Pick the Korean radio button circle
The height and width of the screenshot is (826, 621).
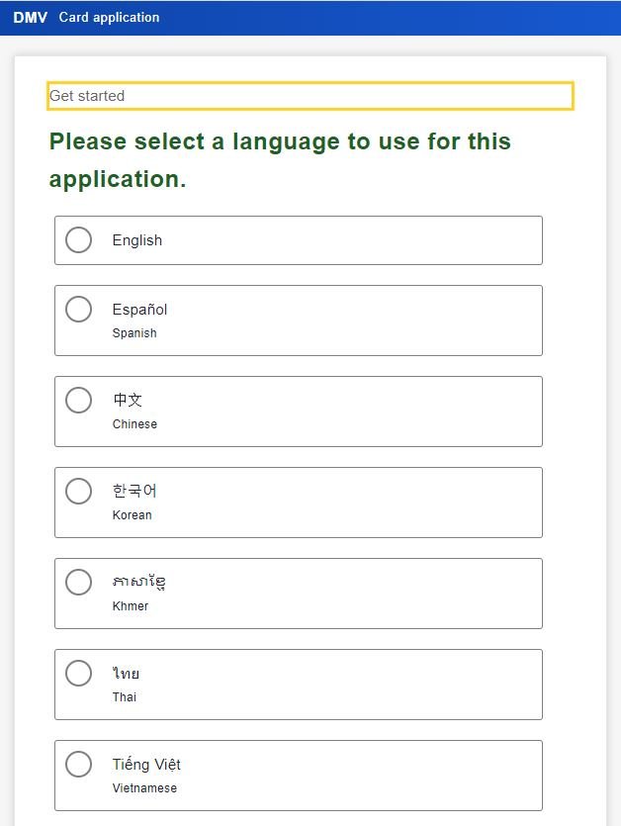(x=79, y=492)
